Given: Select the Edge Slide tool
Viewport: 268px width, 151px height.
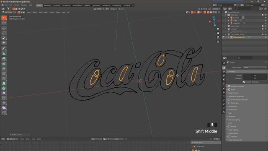Looking at the screenshot, I should [x=4, y=98].
